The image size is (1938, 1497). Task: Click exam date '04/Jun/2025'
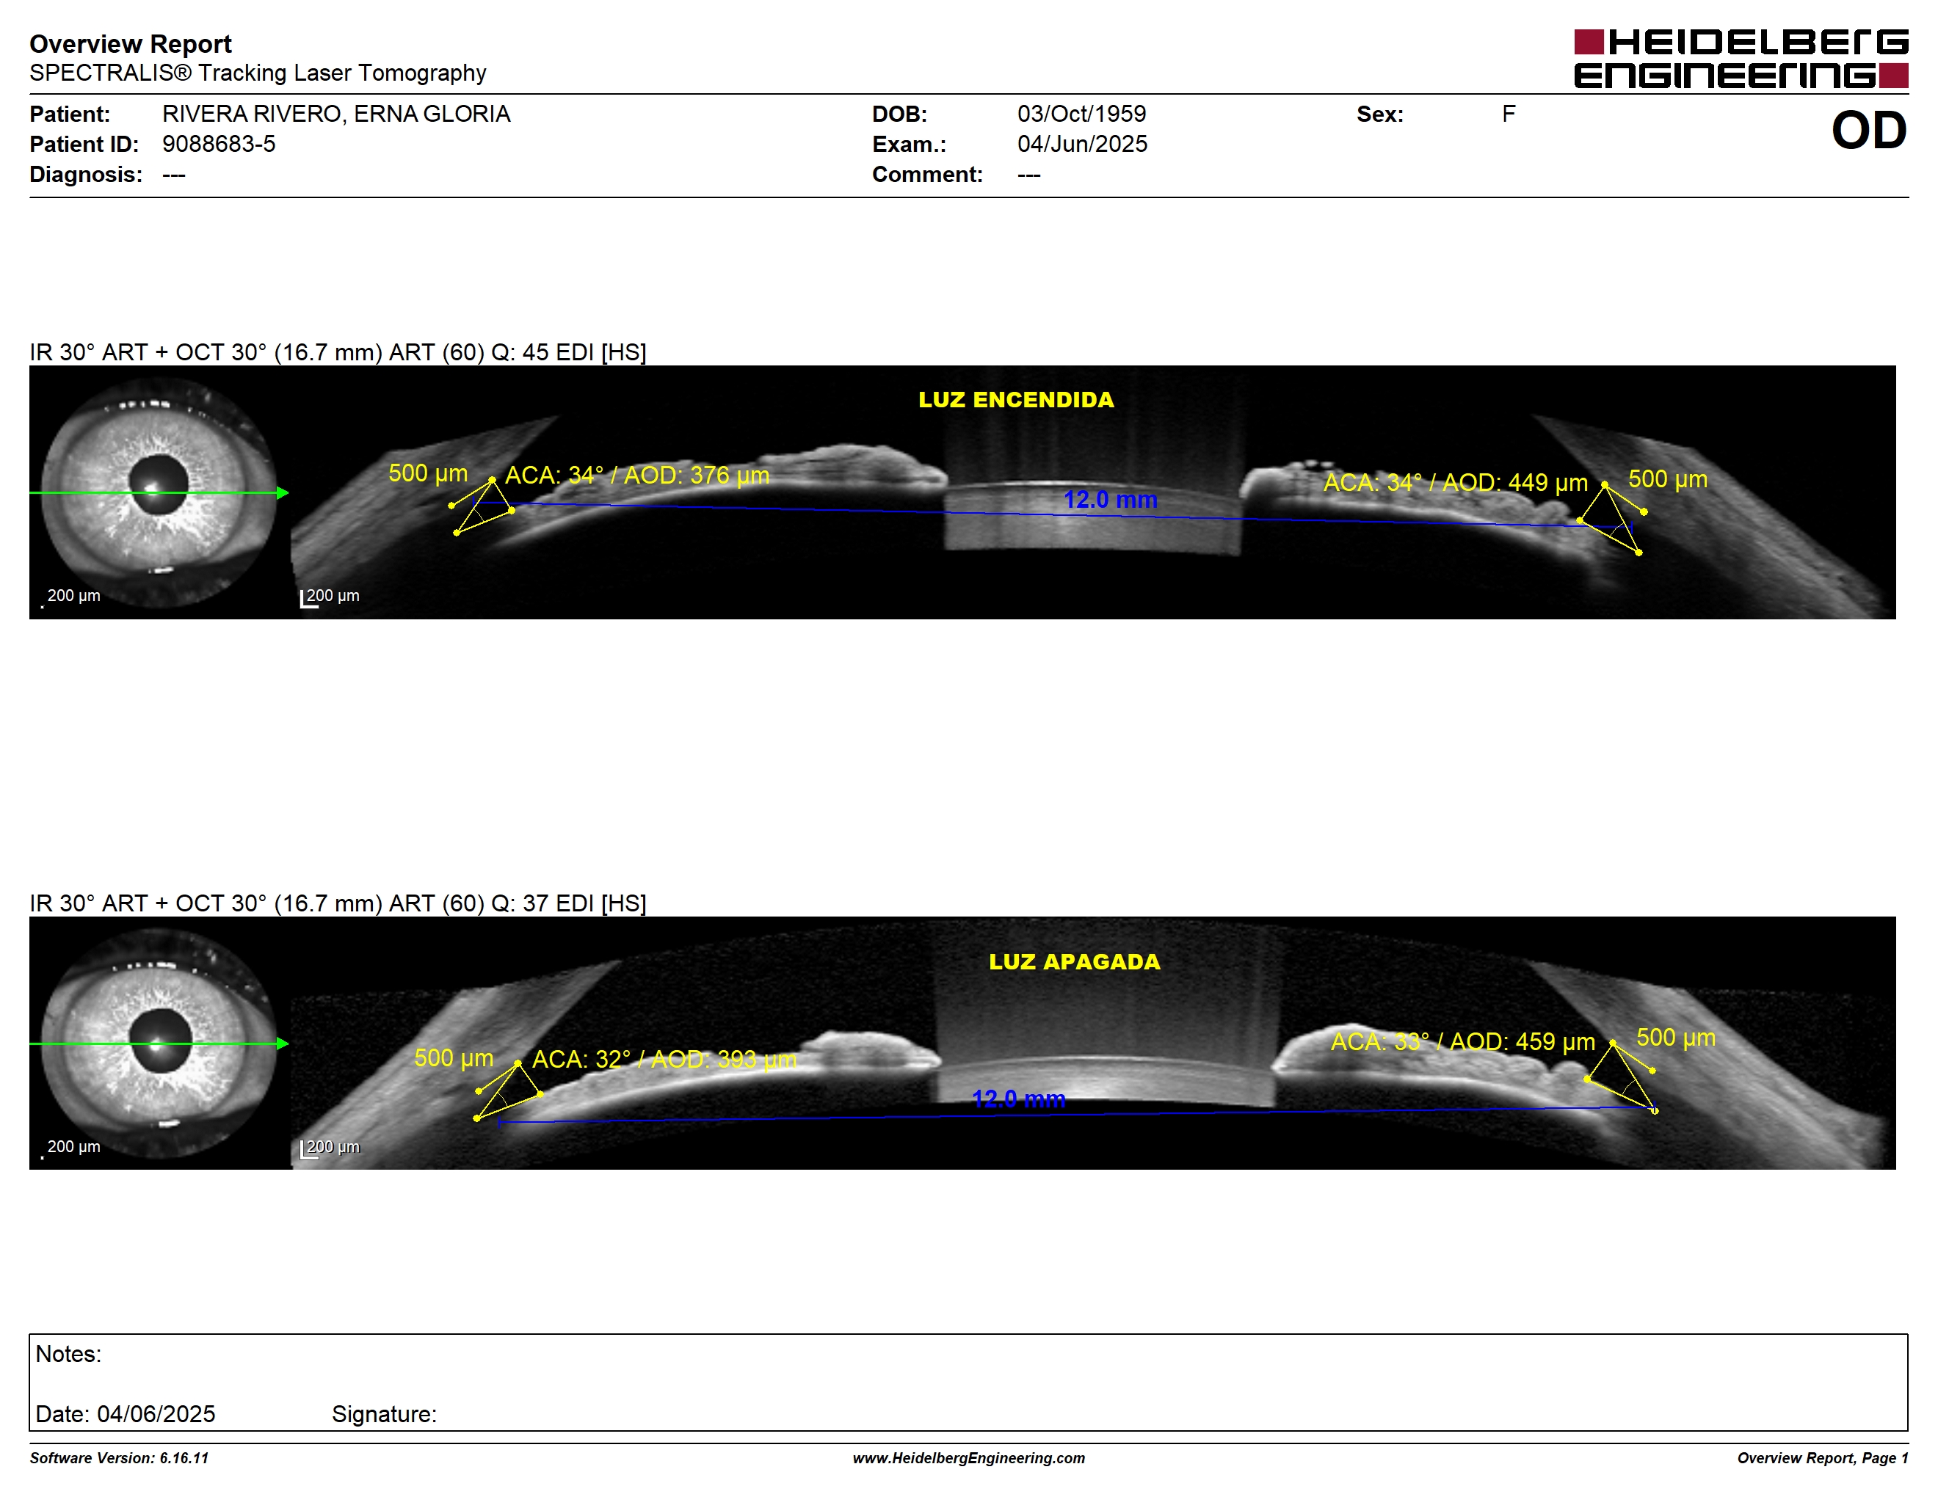(1082, 144)
